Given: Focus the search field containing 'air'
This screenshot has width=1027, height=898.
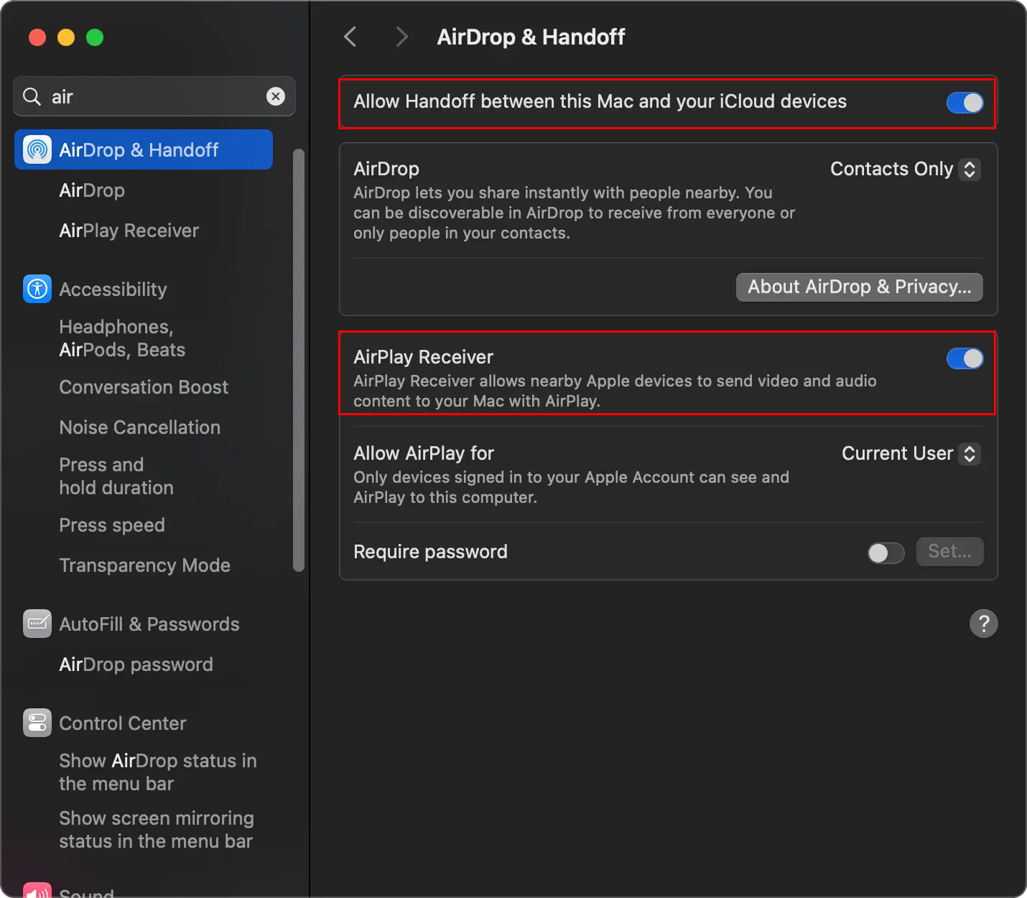Looking at the screenshot, I should pos(154,96).
